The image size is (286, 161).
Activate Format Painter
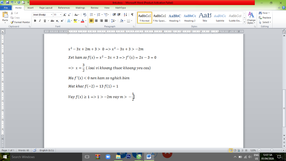point(20,22)
